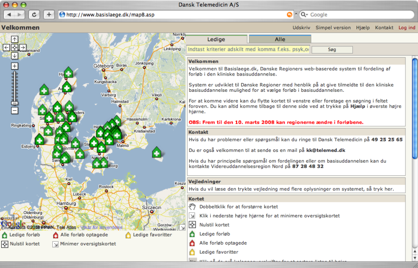418x268 pixels.
Task: Pan the map up with arrow
Action: (14, 39)
